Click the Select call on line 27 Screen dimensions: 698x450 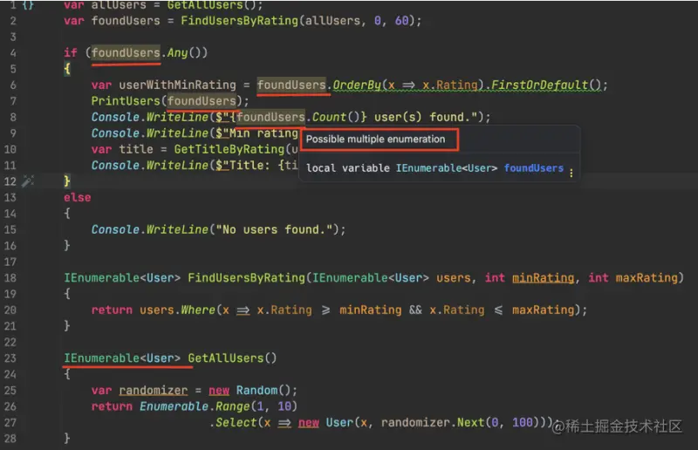236,422
